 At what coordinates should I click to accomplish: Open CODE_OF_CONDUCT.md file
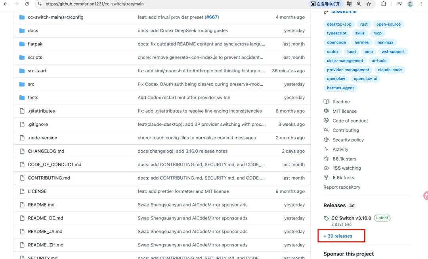point(55,164)
